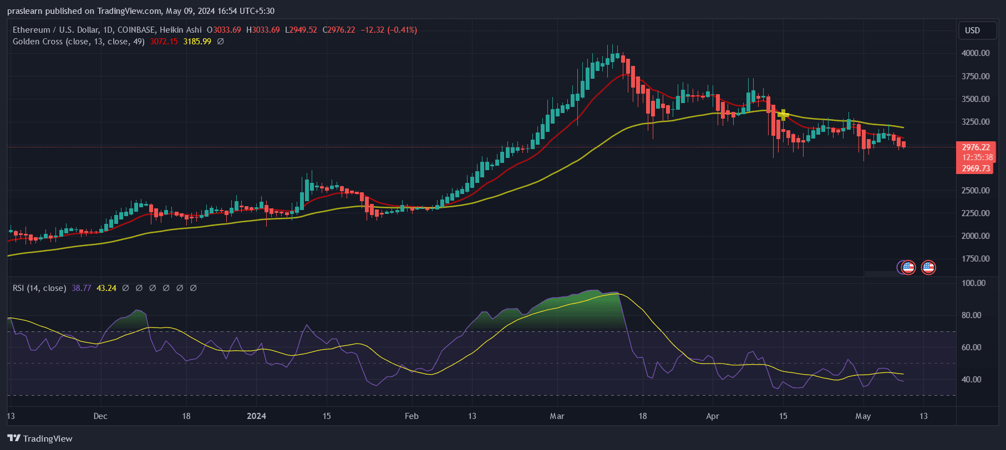Screen dimensions: 1006x450
Task: Click the Ethereum / U.S. Dollar symbol title
Action: click(56, 30)
